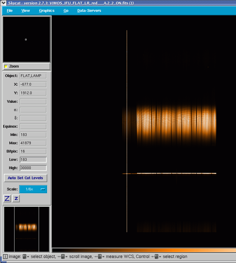
Task: Click the Object name field
Action: [x=33, y=76]
